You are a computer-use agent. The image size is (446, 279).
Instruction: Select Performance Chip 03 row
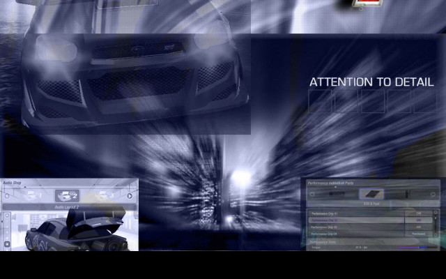tap(370, 227)
